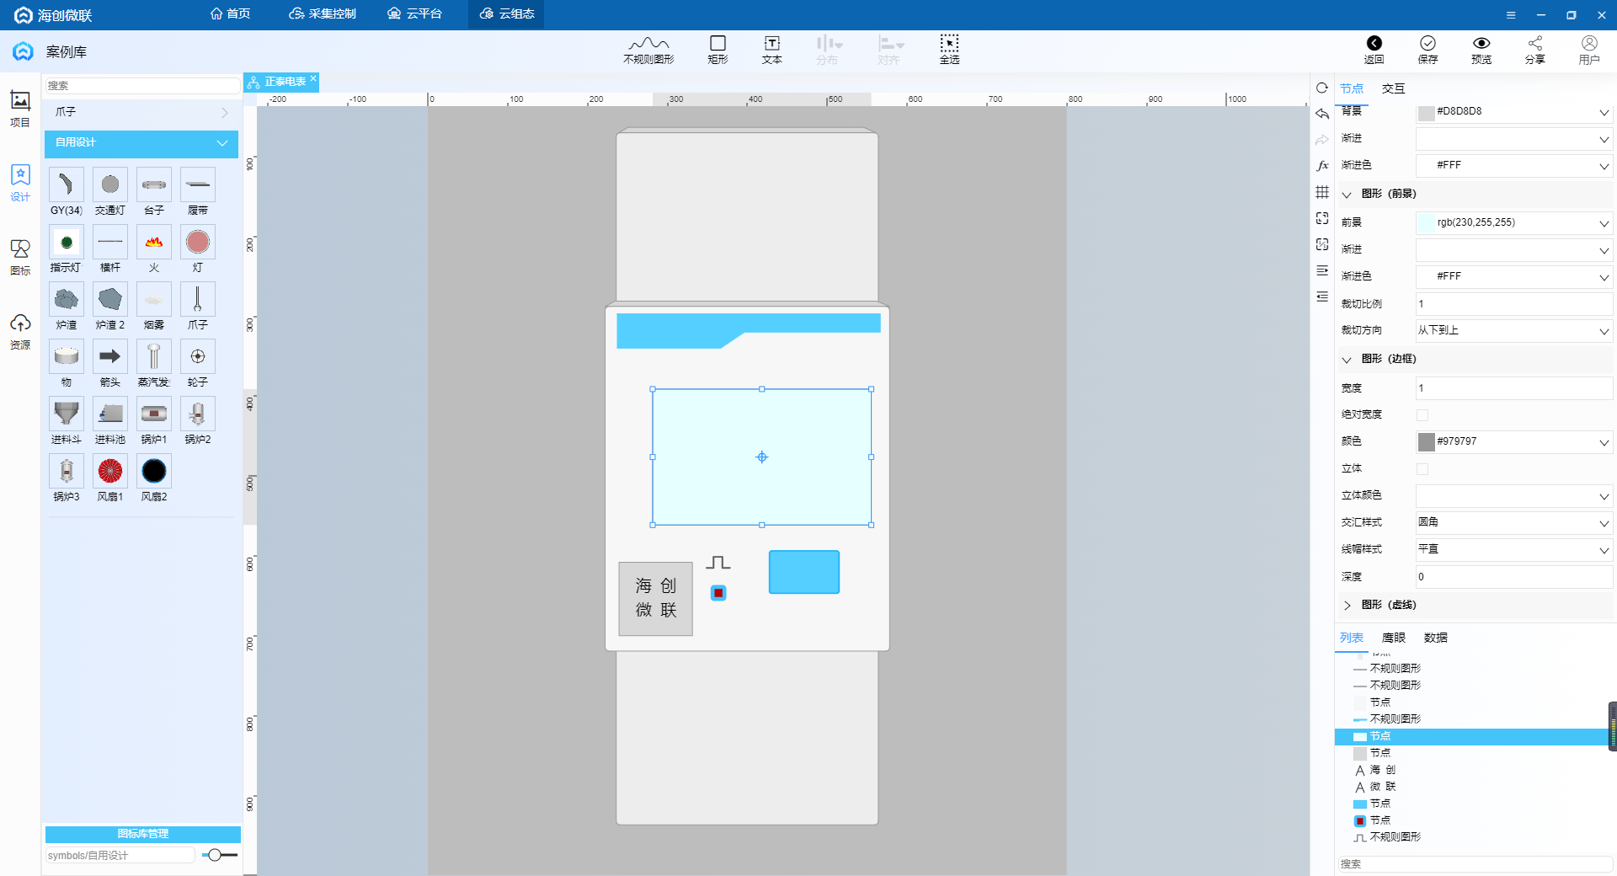Open the 3D color (立体颜色) dropdown
Viewport: 1617px width, 876px height.
1514,496
